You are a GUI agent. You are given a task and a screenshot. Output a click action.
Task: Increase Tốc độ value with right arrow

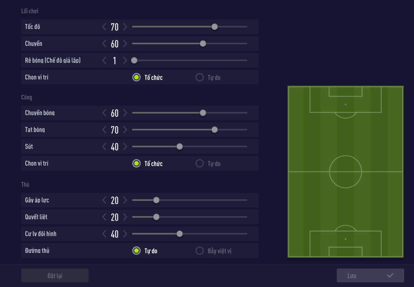click(x=125, y=27)
